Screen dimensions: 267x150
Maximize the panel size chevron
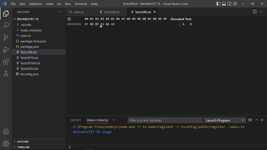click(257, 120)
